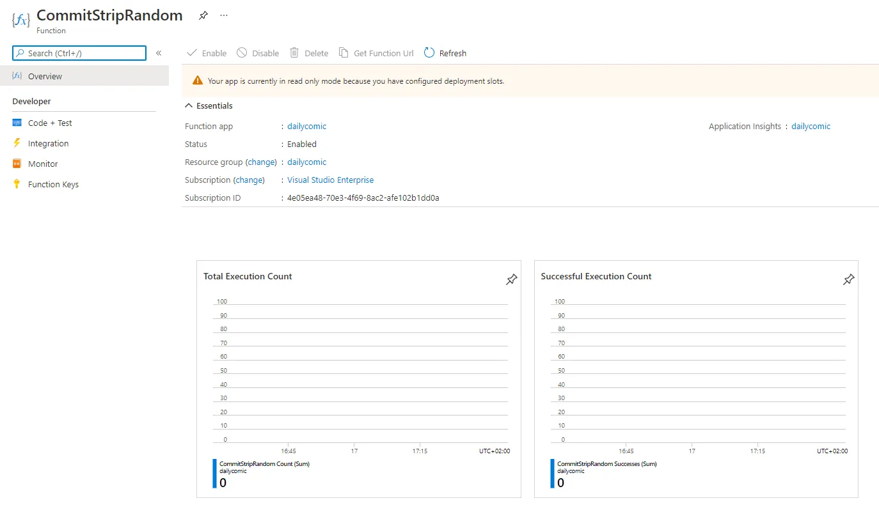879x505 pixels.
Task: Open the dailycomic function app link
Action: tap(306, 126)
